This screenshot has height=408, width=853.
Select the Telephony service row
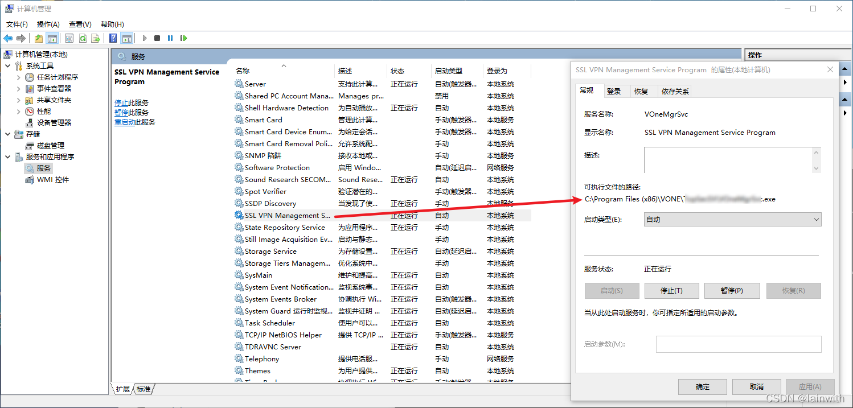(382, 359)
